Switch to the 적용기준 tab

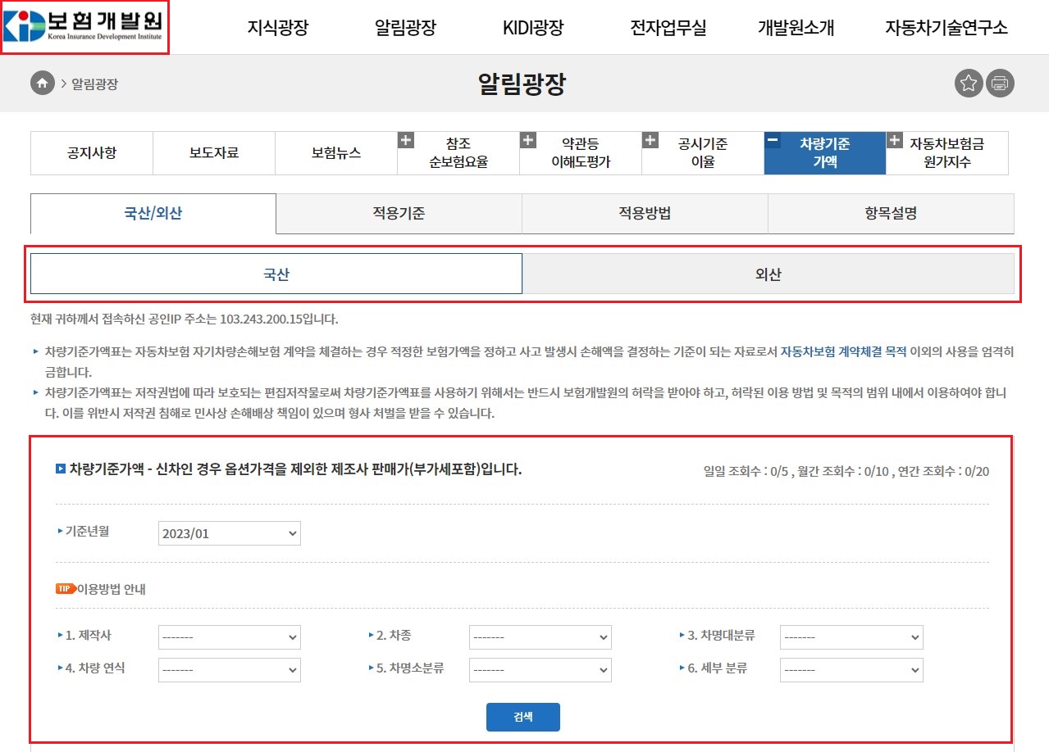coord(399,213)
